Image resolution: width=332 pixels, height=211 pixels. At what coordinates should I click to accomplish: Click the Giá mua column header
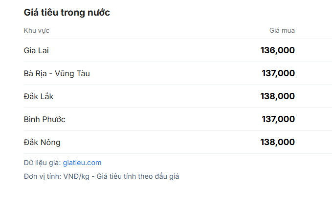(x=282, y=30)
